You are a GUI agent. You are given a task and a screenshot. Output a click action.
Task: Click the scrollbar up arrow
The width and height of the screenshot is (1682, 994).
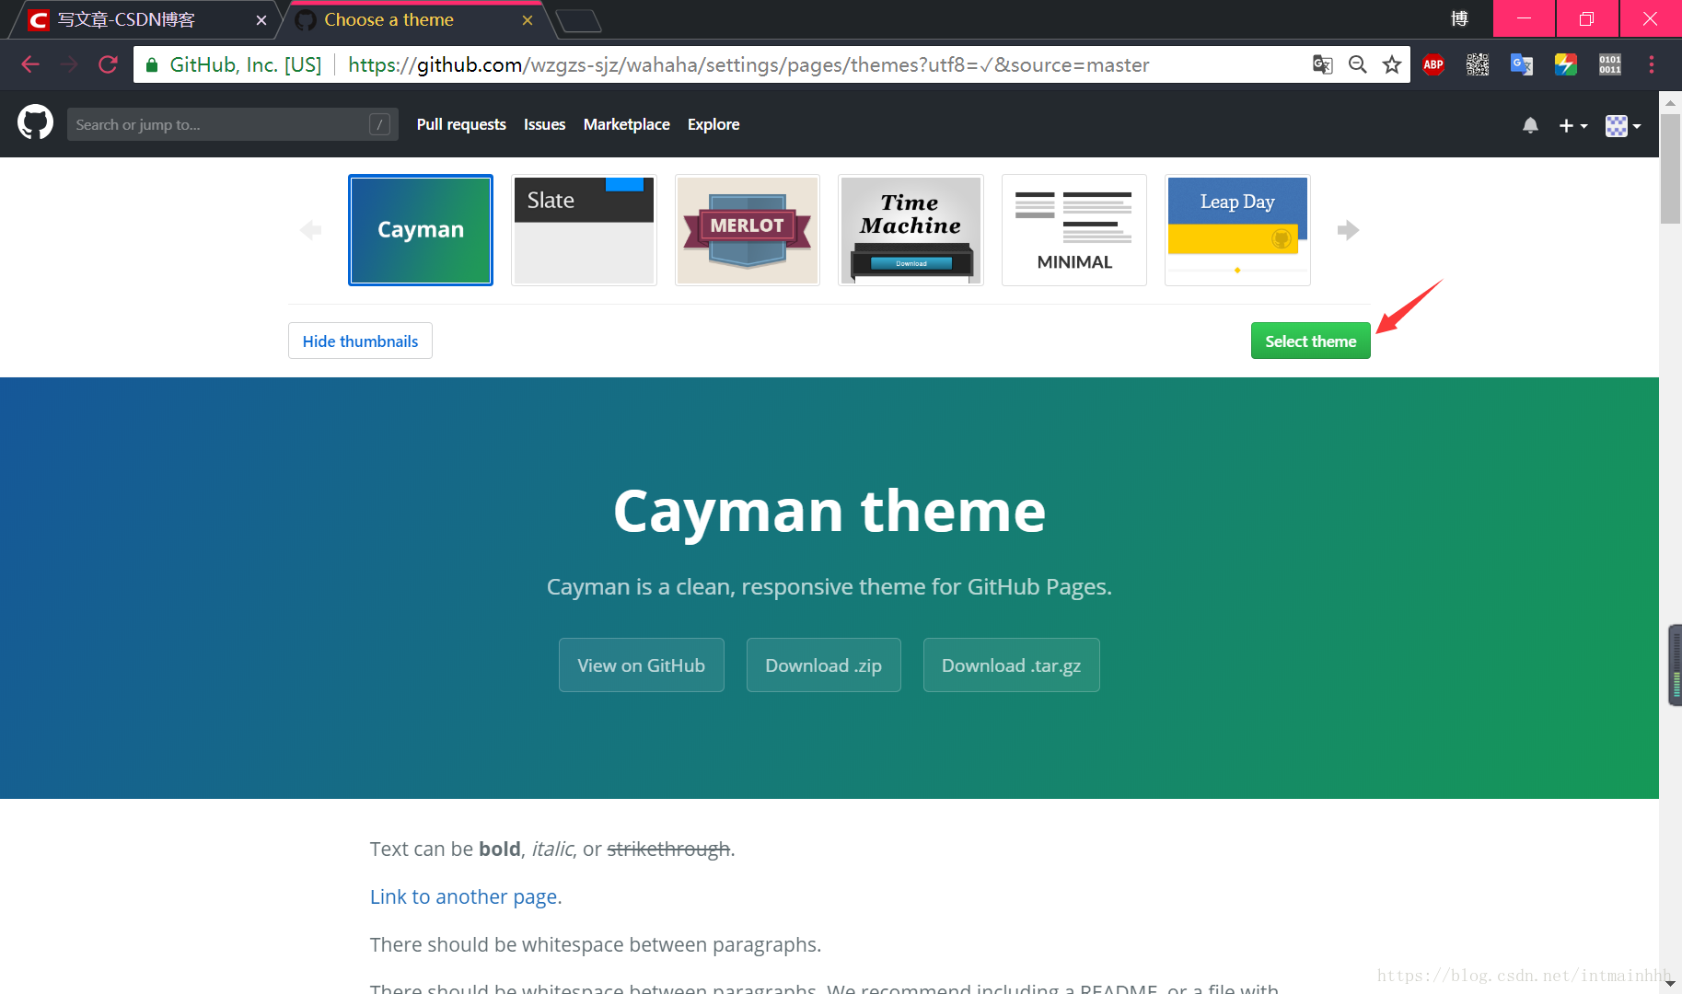pos(1670,102)
